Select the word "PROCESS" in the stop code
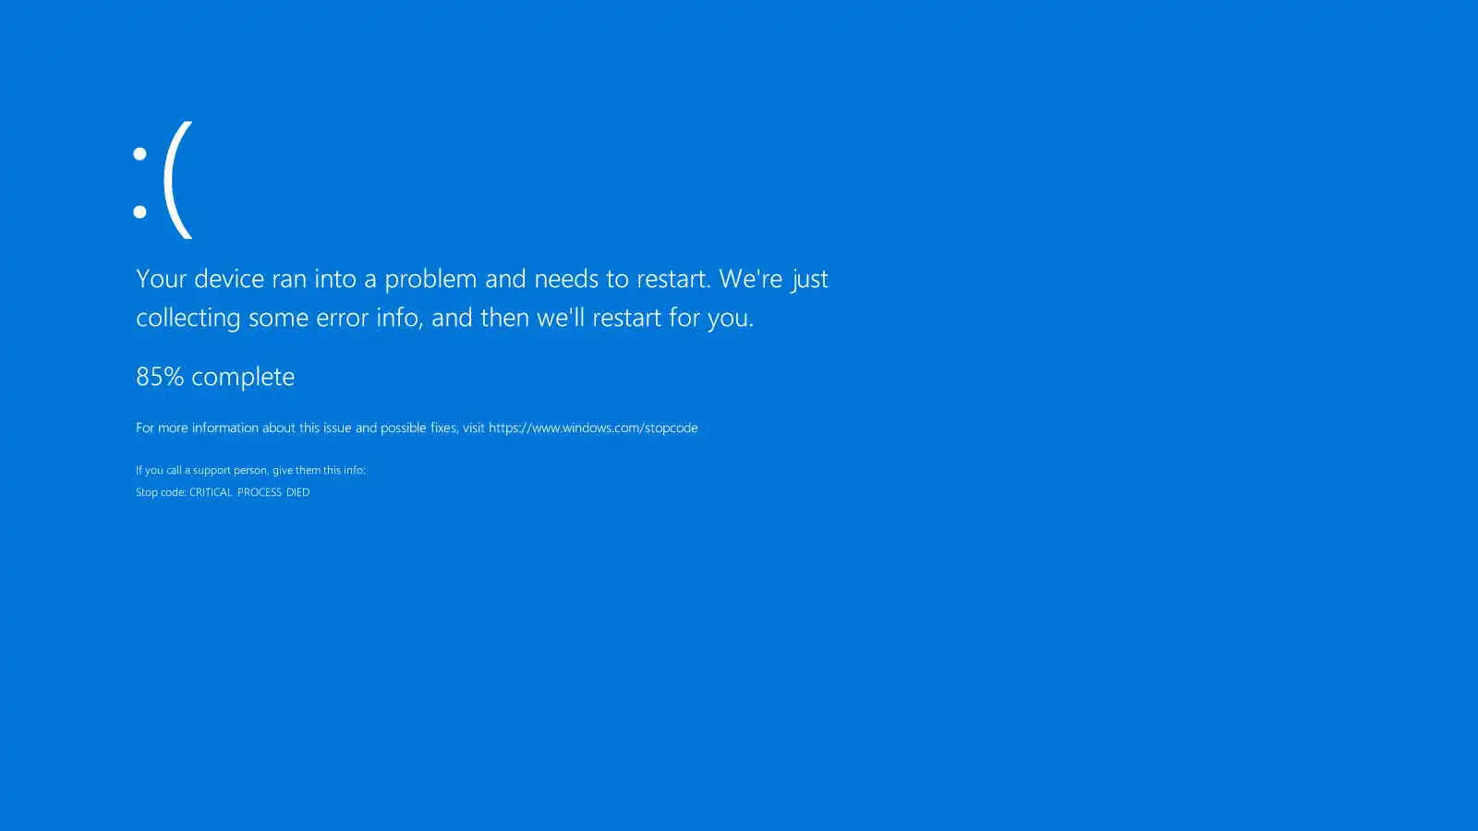Screen dimensions: 1478x831 pos(260,492)
